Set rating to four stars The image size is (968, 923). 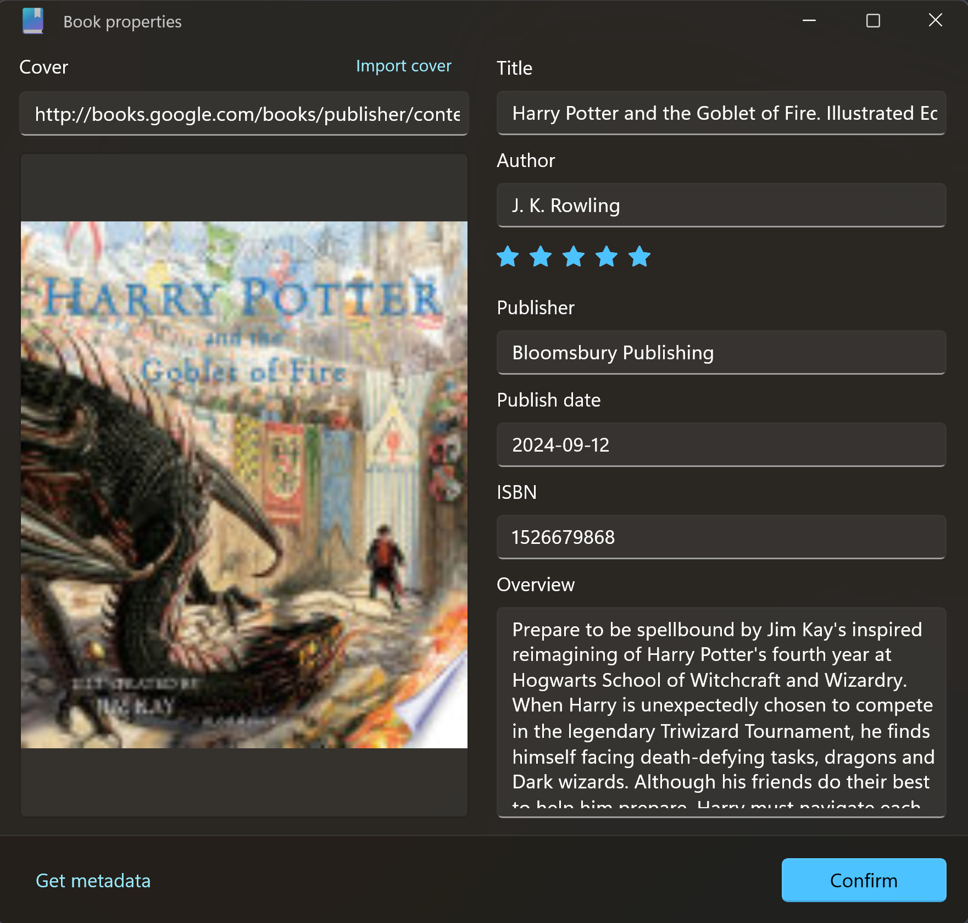click(607, 257)
